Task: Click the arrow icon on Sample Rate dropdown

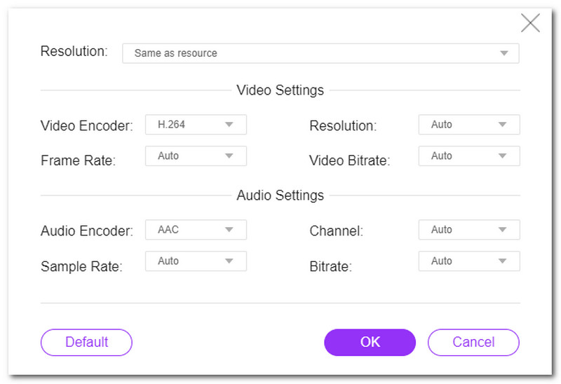Action: tap(229, 261)
